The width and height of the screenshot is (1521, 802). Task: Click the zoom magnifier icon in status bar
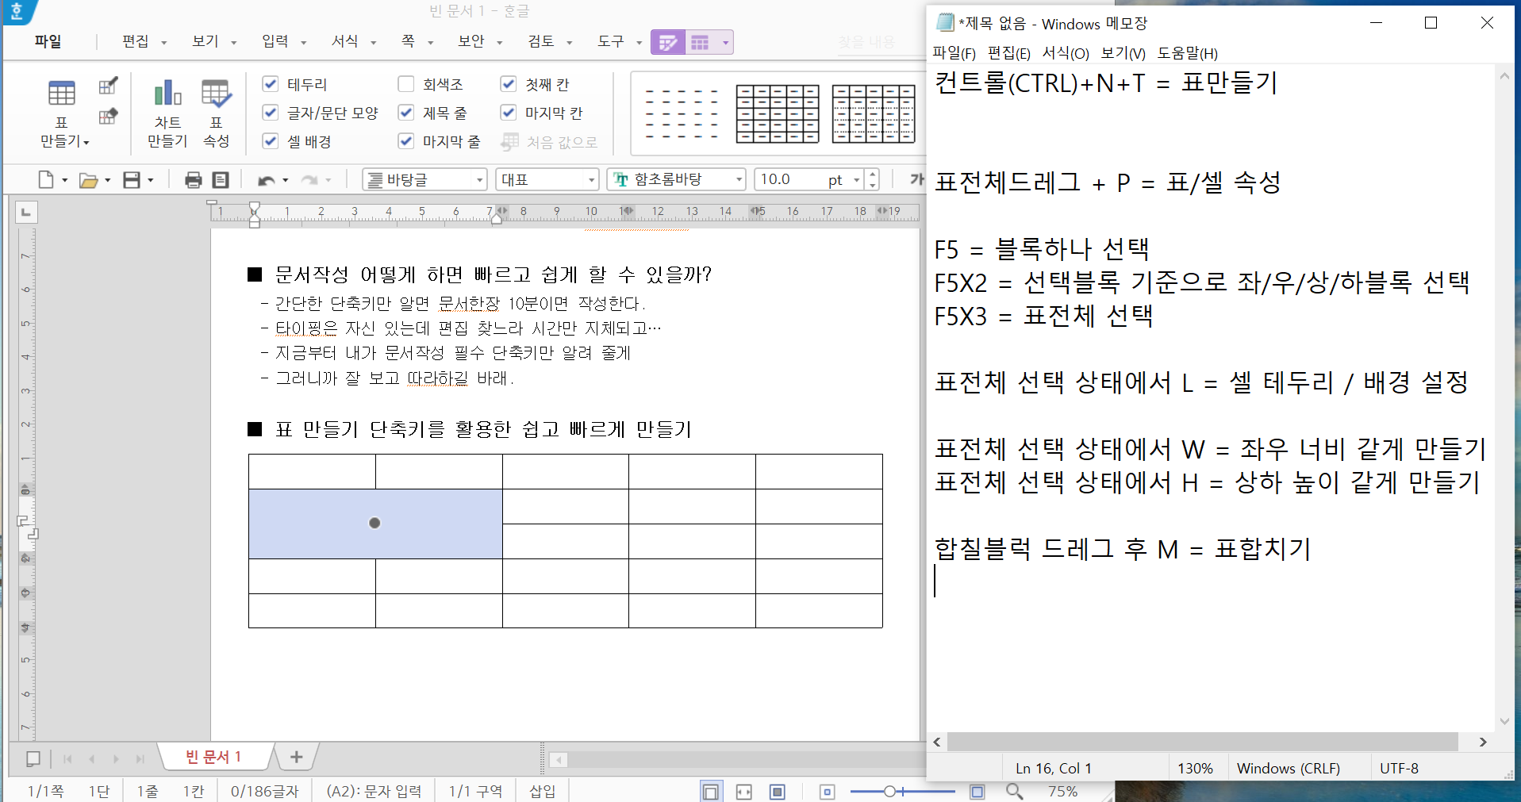point(1014,792)
